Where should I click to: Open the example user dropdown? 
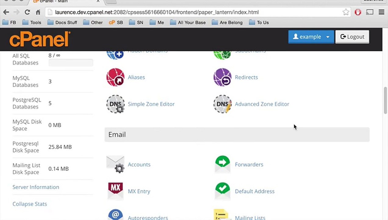(311, 37)
